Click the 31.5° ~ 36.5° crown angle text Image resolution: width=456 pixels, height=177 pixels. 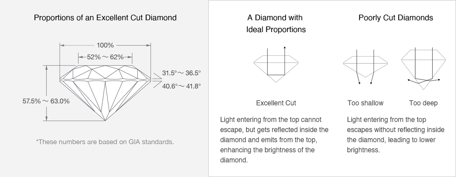182,73
